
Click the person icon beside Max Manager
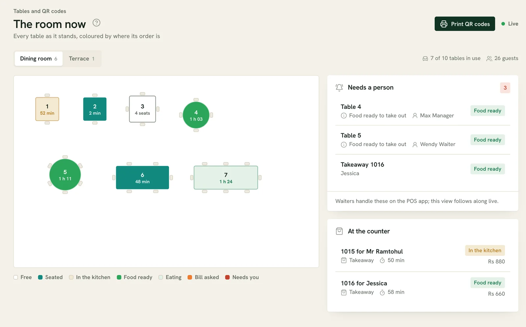(415, 115)
